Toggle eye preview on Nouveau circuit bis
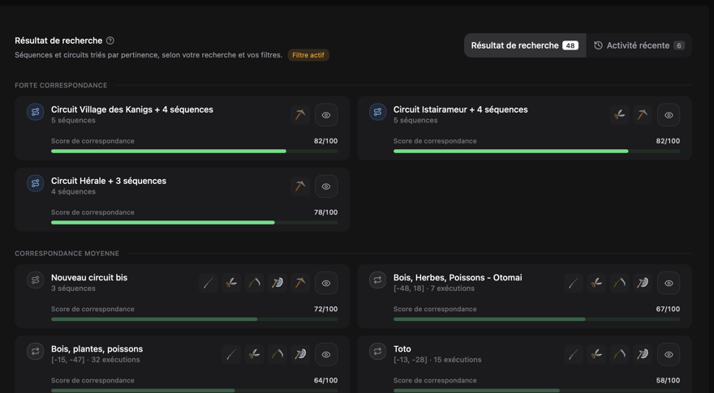 click(x=326, y=283)
